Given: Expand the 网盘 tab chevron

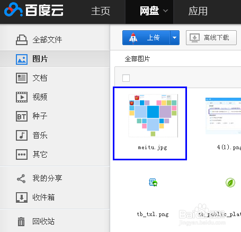Looking at the screenshot, I should (165, 11).
